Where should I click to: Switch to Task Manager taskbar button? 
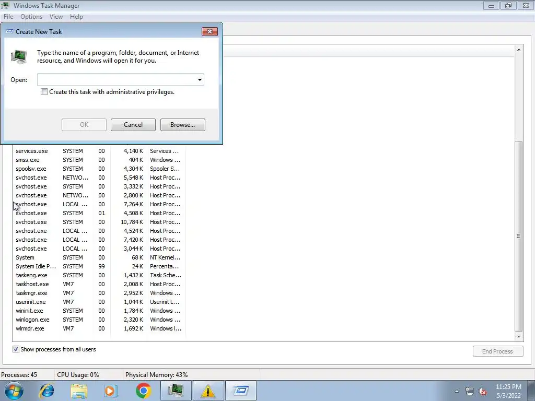point(176,391)
